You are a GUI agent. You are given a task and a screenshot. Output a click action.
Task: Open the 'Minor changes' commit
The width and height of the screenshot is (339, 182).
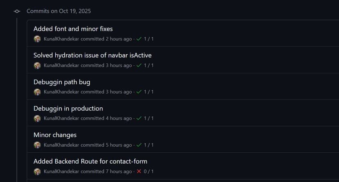point(55,135)
